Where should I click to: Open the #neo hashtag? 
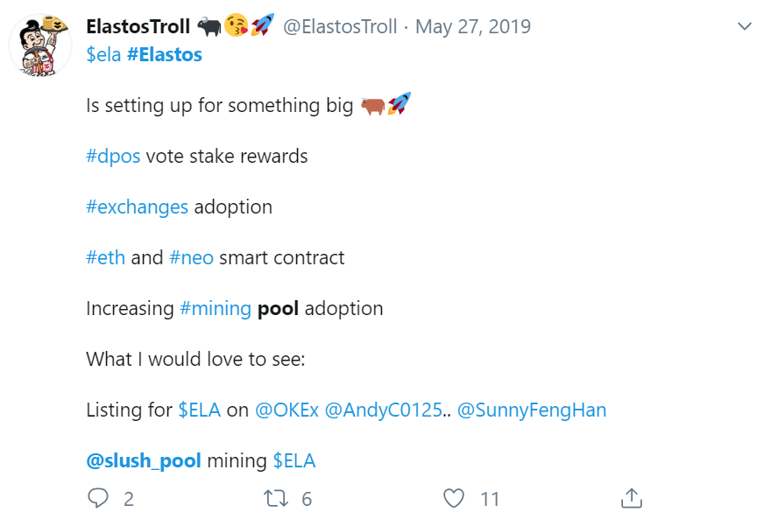191,258
